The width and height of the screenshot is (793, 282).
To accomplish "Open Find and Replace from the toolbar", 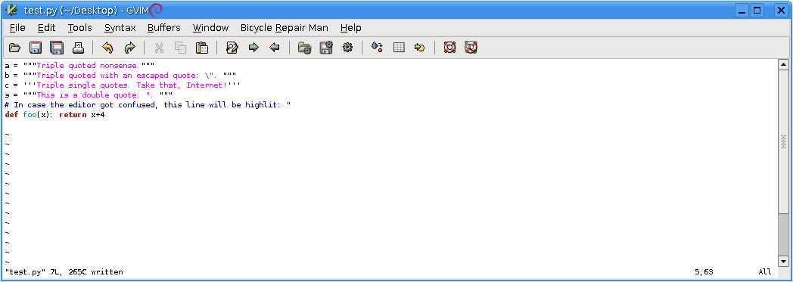I will coord(232,48).
